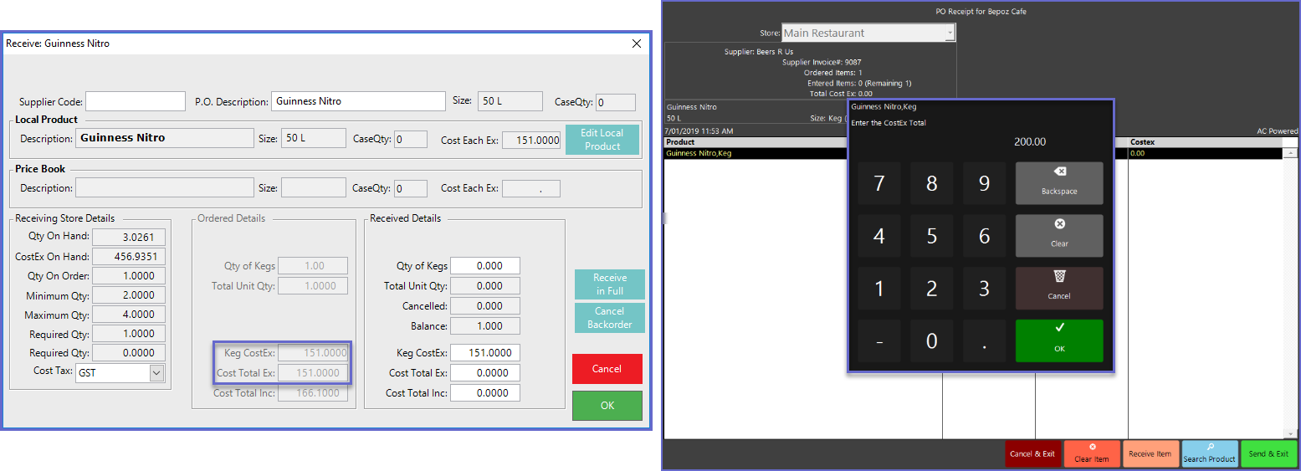Click the received Qty of Kegs field

click(x=485, y=266)
